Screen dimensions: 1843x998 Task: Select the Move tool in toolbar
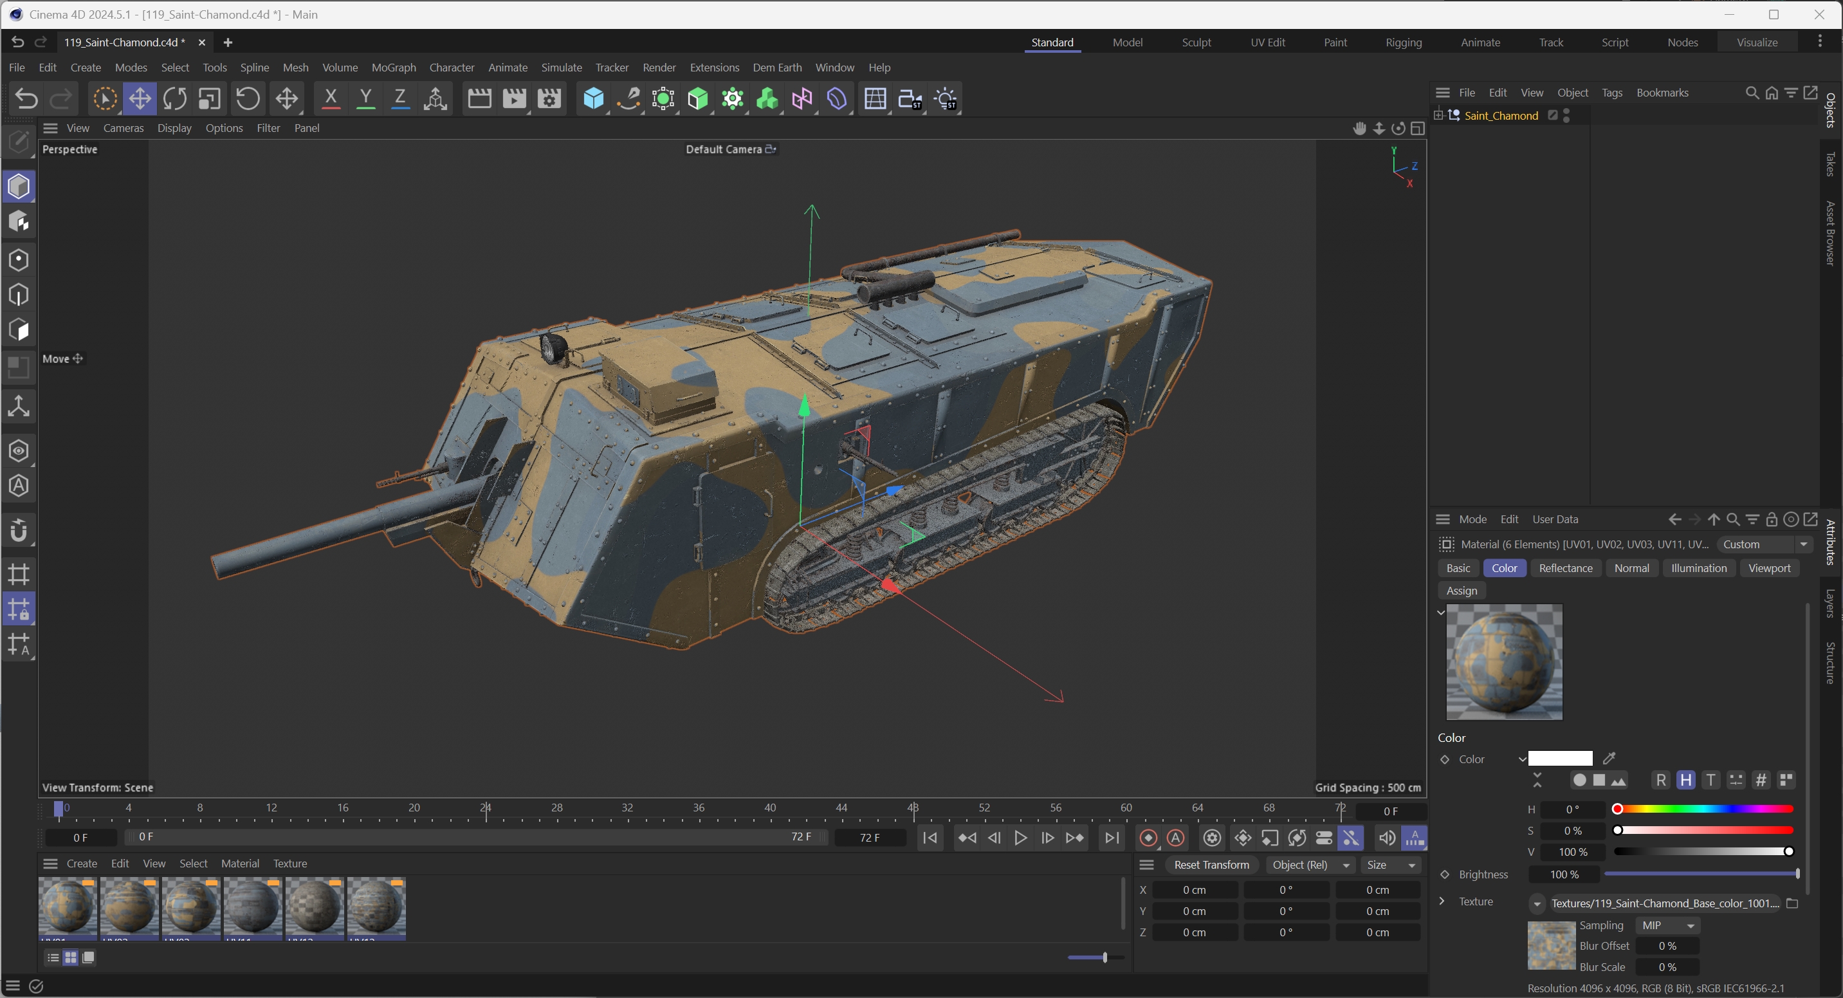140,98
